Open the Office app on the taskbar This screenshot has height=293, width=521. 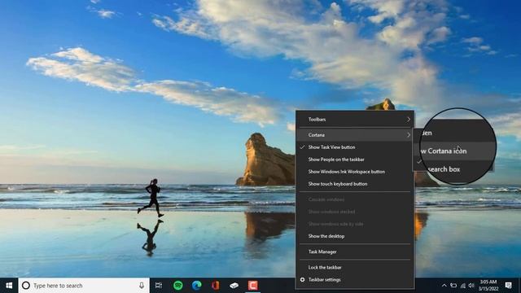click(215, 286)
